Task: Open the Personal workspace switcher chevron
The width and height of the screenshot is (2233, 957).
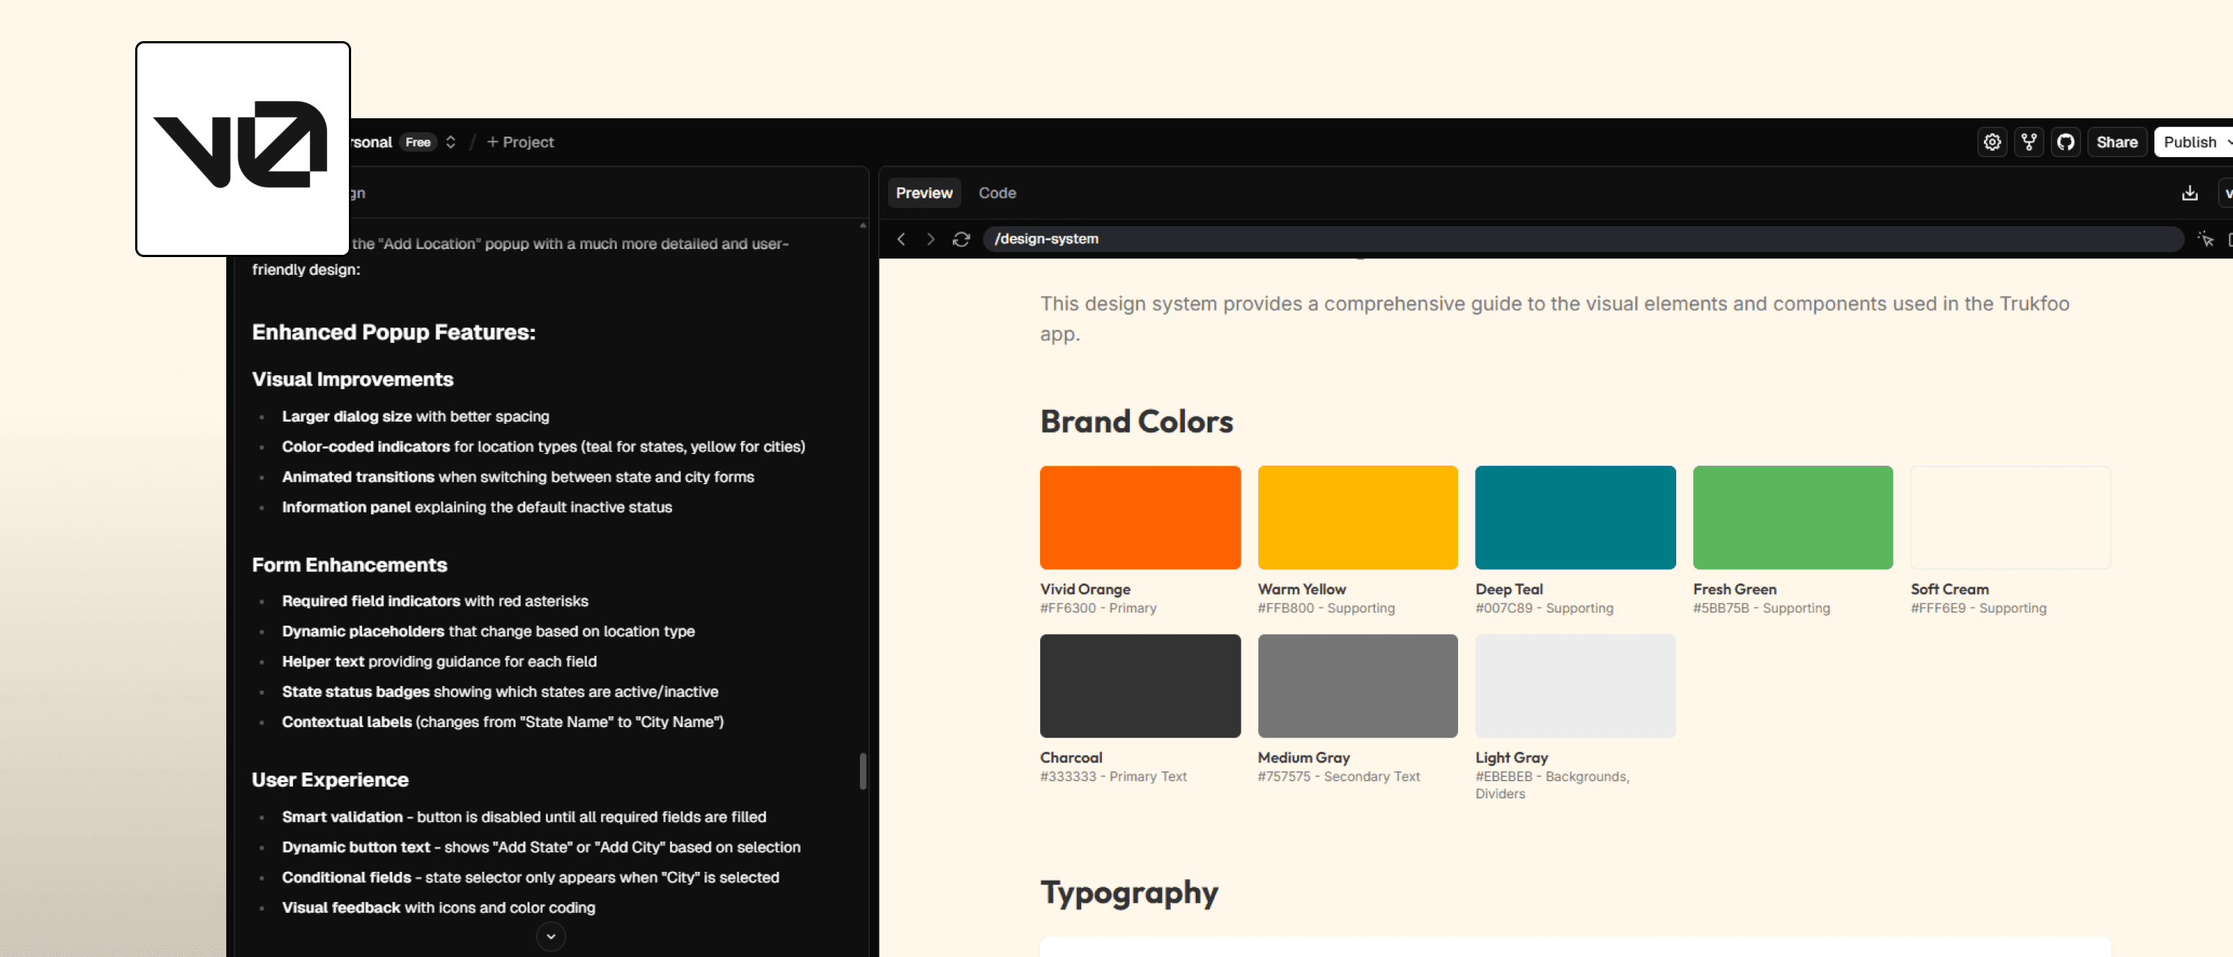Action: 451,141
